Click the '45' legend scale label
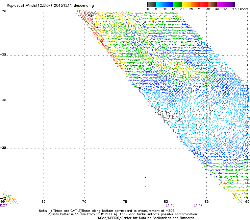Image resolution: width=250 pixels, height=220 pixels. click(x=225, y=9)
